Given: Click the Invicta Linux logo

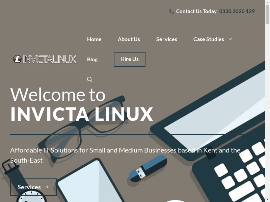Looking at the screenshot, I should coord(45,59).
